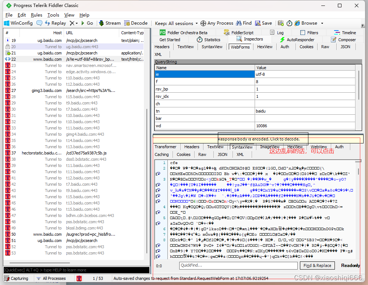
Task: Open the AutoResponder tab
Action: tap(297, 40)
